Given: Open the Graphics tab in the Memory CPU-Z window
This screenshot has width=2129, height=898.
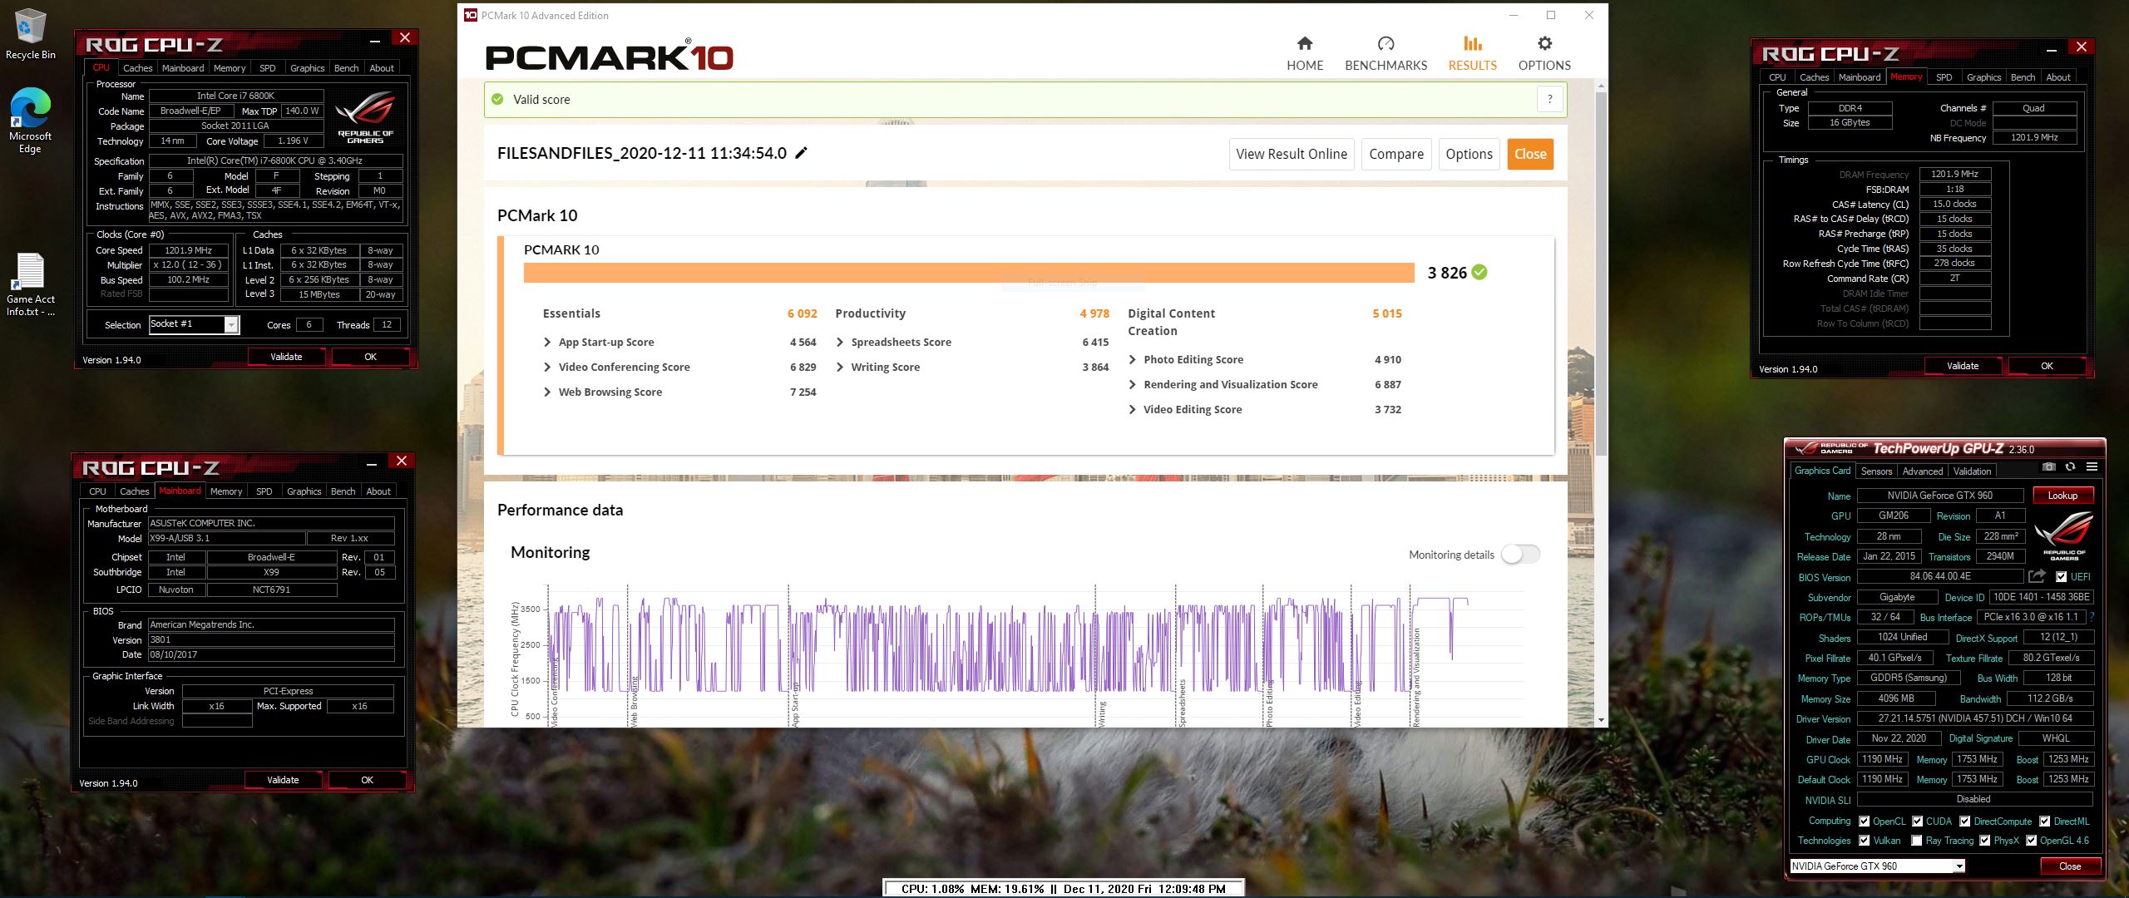Looking at the screenshot, I should (1983, 77).
